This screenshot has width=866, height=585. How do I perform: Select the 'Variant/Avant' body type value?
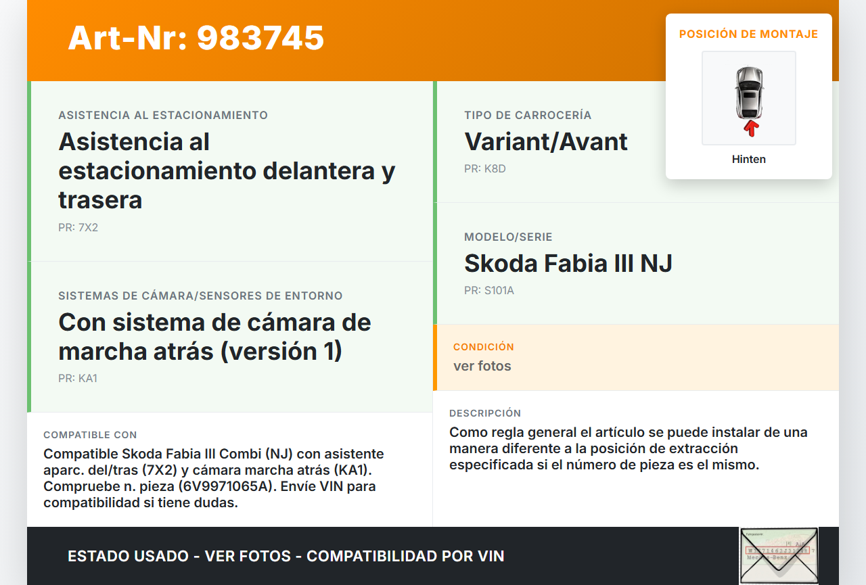pos(546,142)
